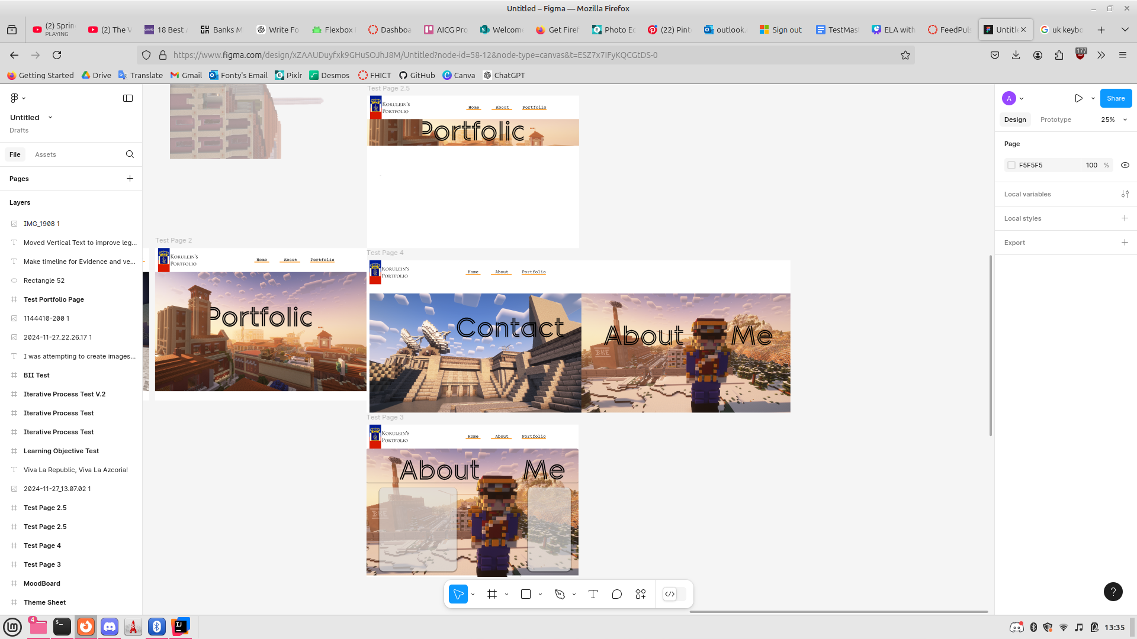The height and width of the screenshot is (639, 1137).
Task: Open the GitHub bookmark link
Action: tap(417, 75)
